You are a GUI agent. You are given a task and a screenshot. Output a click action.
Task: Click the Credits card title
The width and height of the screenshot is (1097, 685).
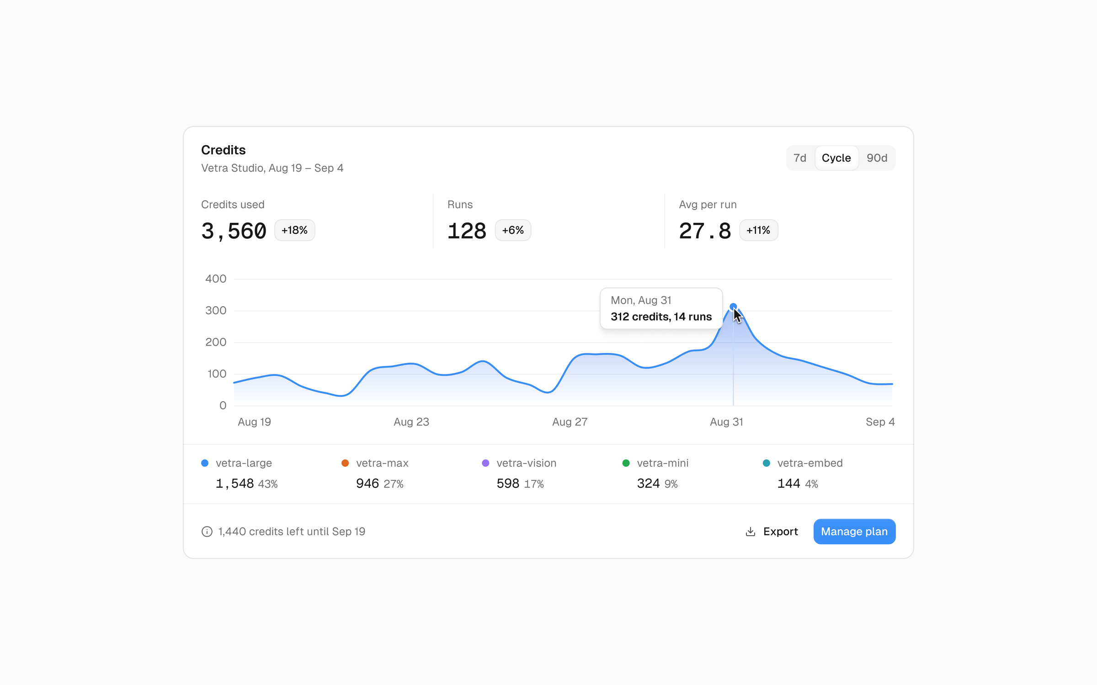tap(223, 150)
